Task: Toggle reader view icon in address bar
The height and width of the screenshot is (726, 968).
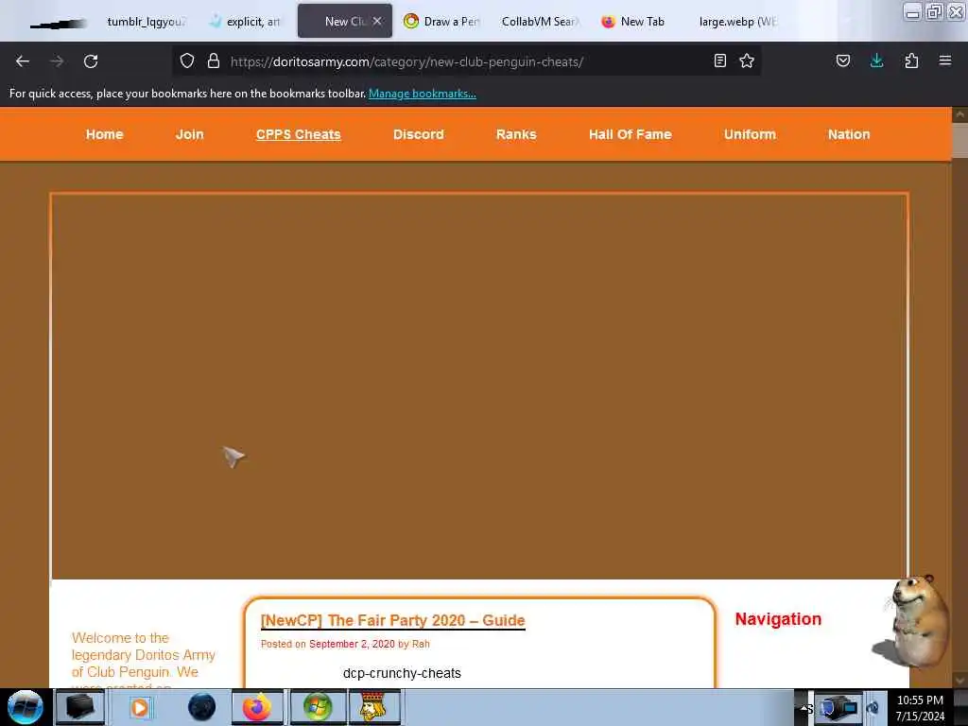Action: [x=719, y=60]
